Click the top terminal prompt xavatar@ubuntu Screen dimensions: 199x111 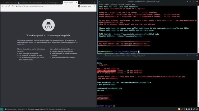[105, 51]
